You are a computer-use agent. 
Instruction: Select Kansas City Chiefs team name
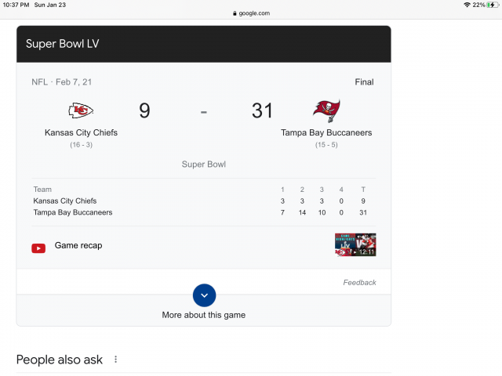[x=81, y=133]
